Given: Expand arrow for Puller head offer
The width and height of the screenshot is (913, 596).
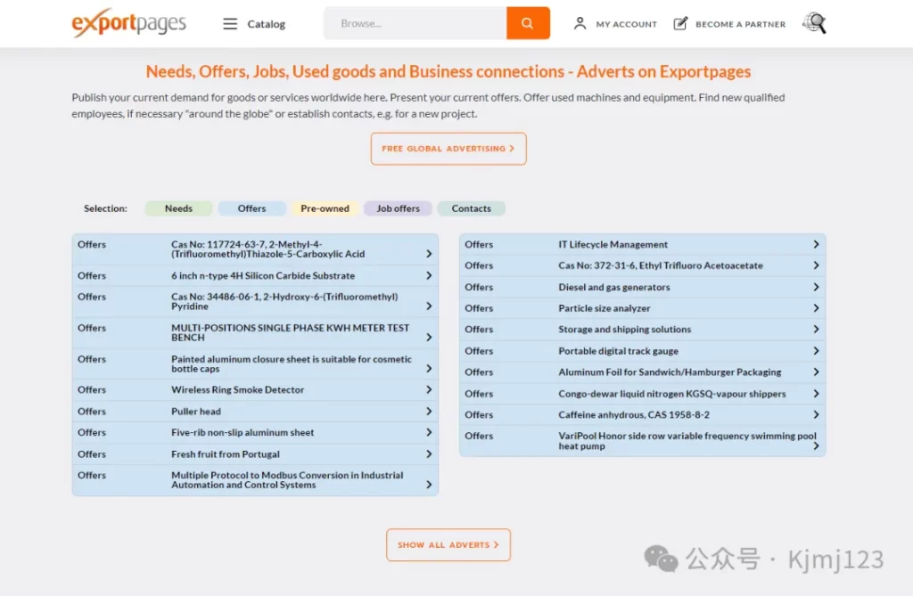Looking at the screenshot, I should tap(429, 411).
